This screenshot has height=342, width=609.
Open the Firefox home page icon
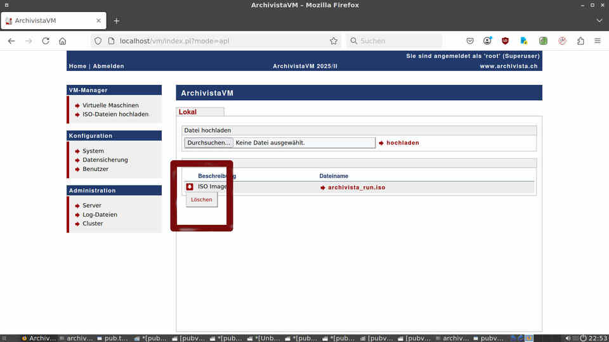[x=63, y=41]
